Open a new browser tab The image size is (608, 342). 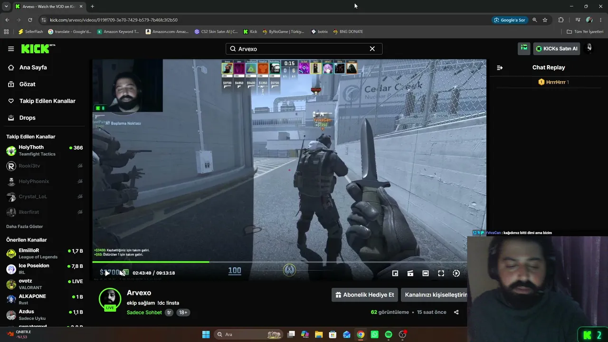click(92, 7)
